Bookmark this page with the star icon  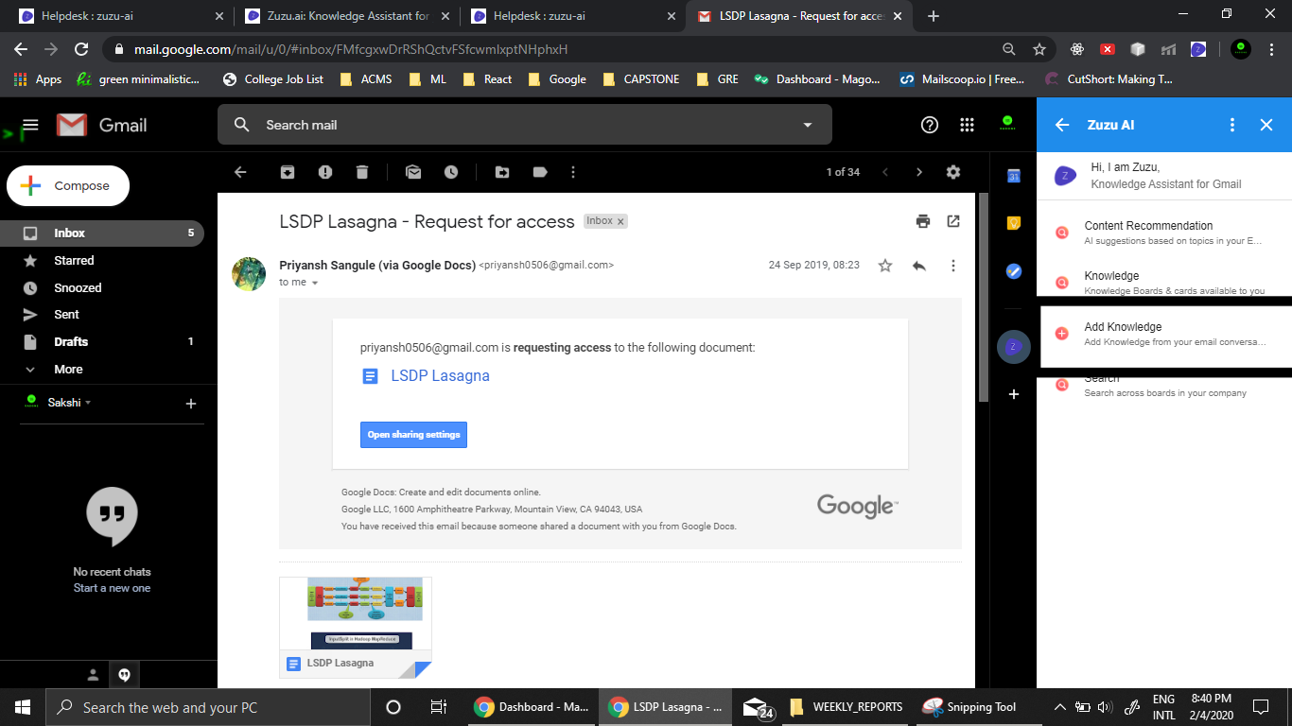point(1039,49)
